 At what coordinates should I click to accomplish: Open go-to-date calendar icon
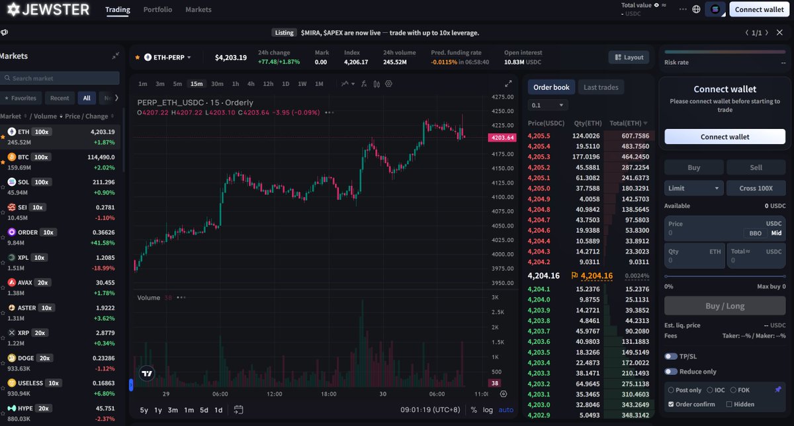point(239,409)
